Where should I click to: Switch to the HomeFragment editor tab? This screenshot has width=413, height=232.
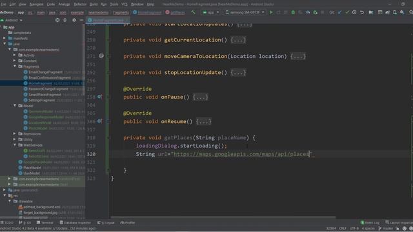[x=108, y=20]
